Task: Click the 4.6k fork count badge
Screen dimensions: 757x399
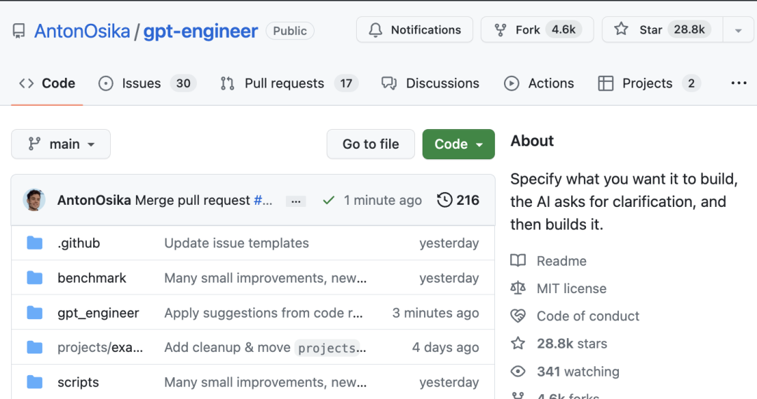Action: click(564, 30)
